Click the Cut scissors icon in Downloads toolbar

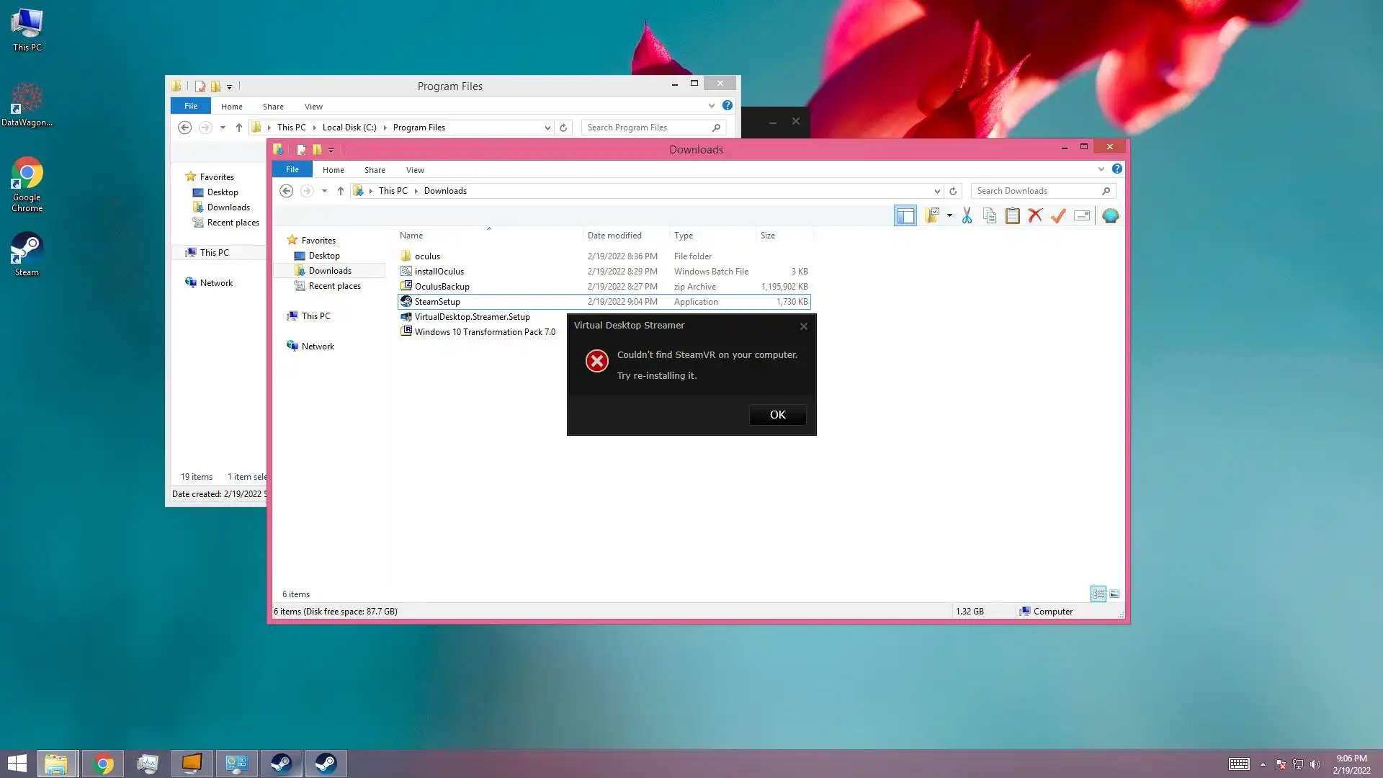[967, 215]
